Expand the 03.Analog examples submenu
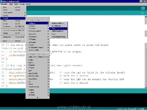The image size is (147, 110). pos(38,28)
